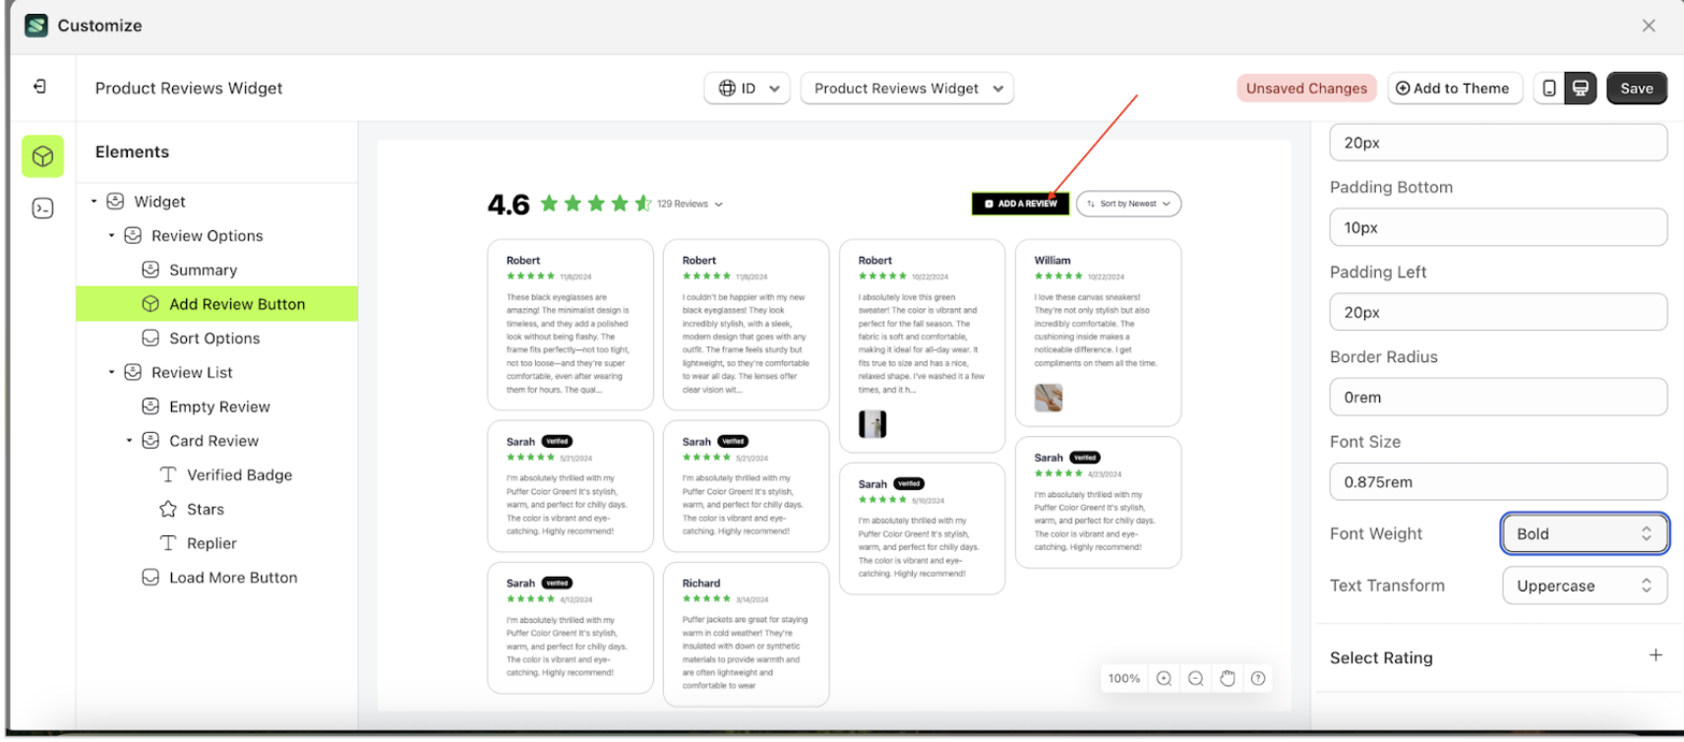This screenshot has height=742, width=1684.
Task: Click the Border Radius 0rem field
Action: click(1498, 398)
